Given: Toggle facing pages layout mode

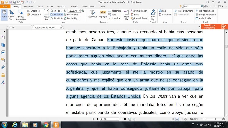Looking at the screenshot, I should [181, 119].
